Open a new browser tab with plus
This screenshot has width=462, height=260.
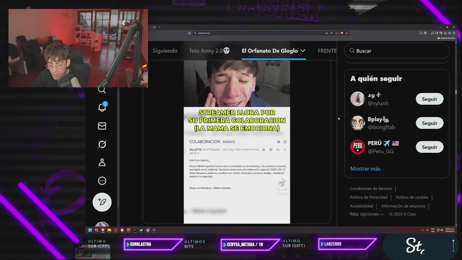[x=160, y=27]
